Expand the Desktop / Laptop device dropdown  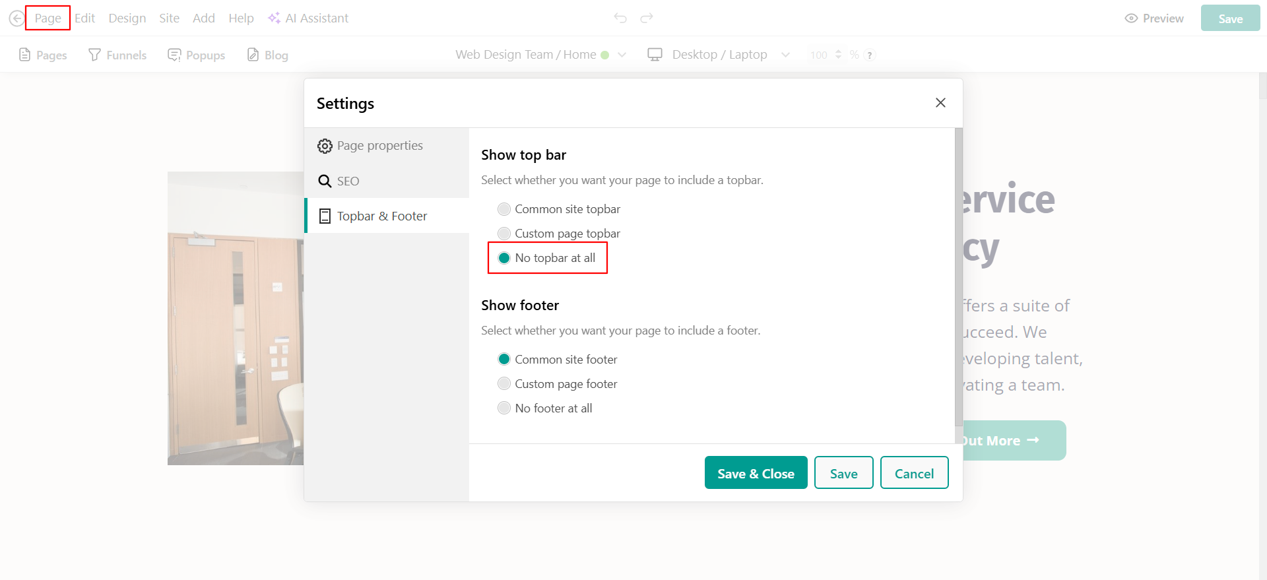coord(785,55)
